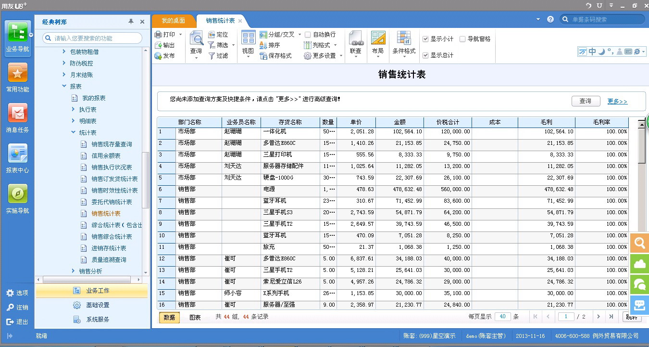Toggle 导航窗格 checkbox
The image size is (649, 347).
point(462,39)
